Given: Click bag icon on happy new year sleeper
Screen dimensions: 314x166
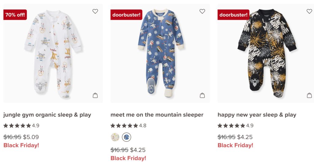Looking at the screenshot, I should (x=309, y=95).
